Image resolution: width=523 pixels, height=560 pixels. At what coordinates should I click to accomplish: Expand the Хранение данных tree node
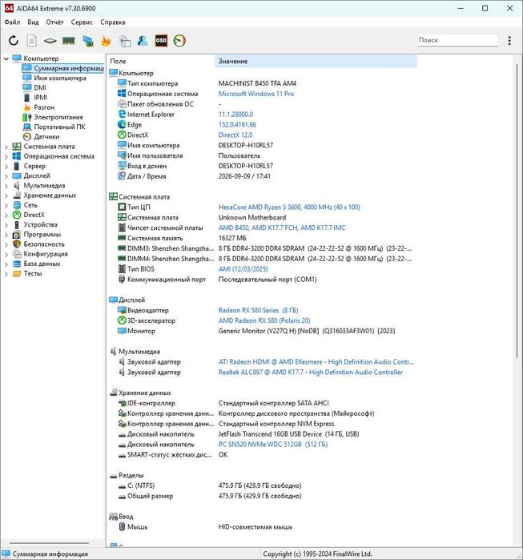6,195
